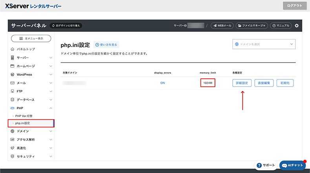
Task: Click the ドメイン globe icon in sidebar
Action: (13, 131)
